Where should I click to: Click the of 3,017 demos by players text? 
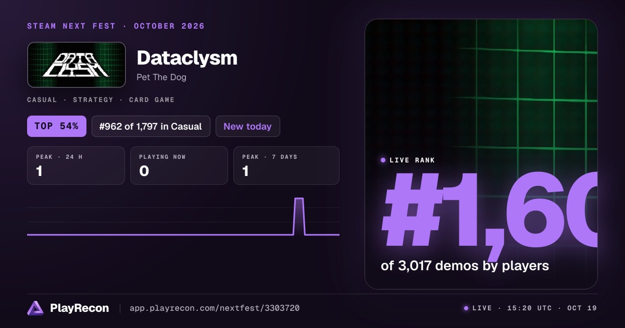pyautogui.click(x=465, y=266)
